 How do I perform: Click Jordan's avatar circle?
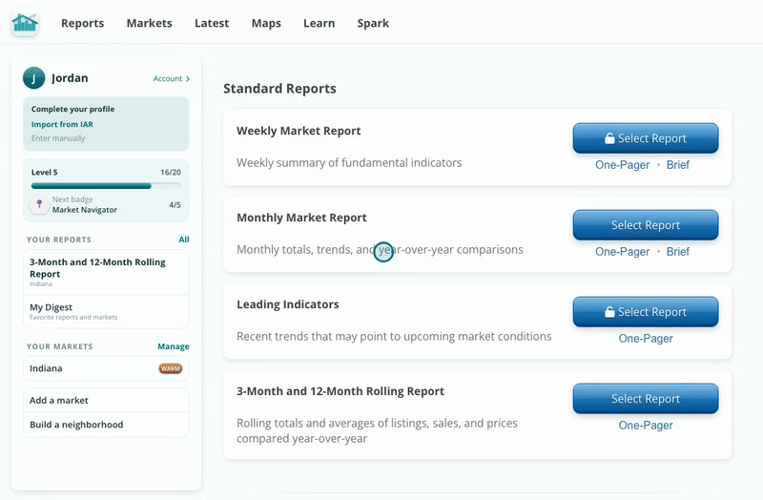[33, 78]
